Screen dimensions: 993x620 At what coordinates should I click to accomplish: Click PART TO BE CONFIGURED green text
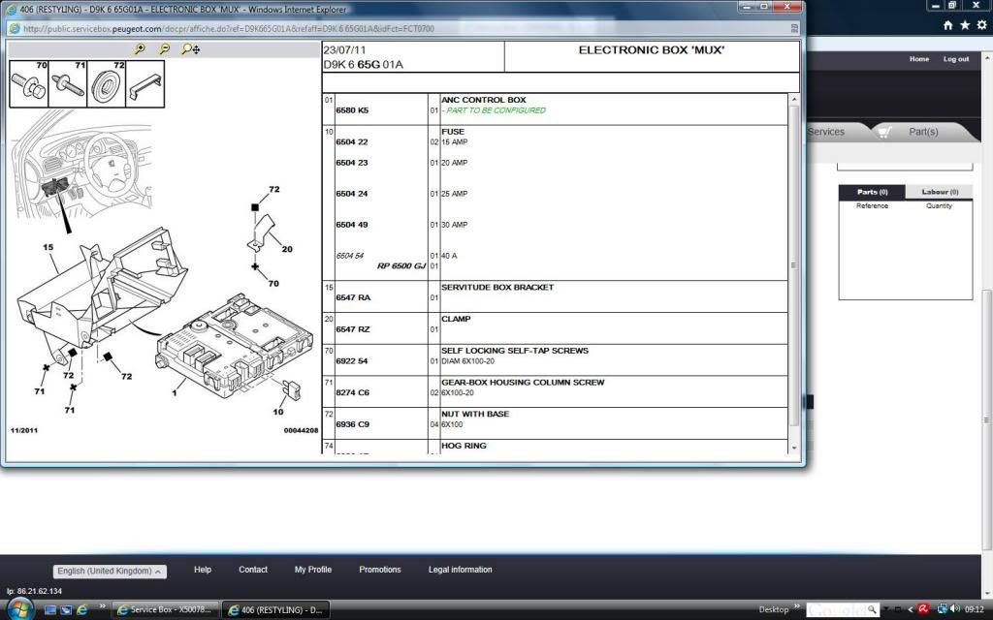point(496,110)
